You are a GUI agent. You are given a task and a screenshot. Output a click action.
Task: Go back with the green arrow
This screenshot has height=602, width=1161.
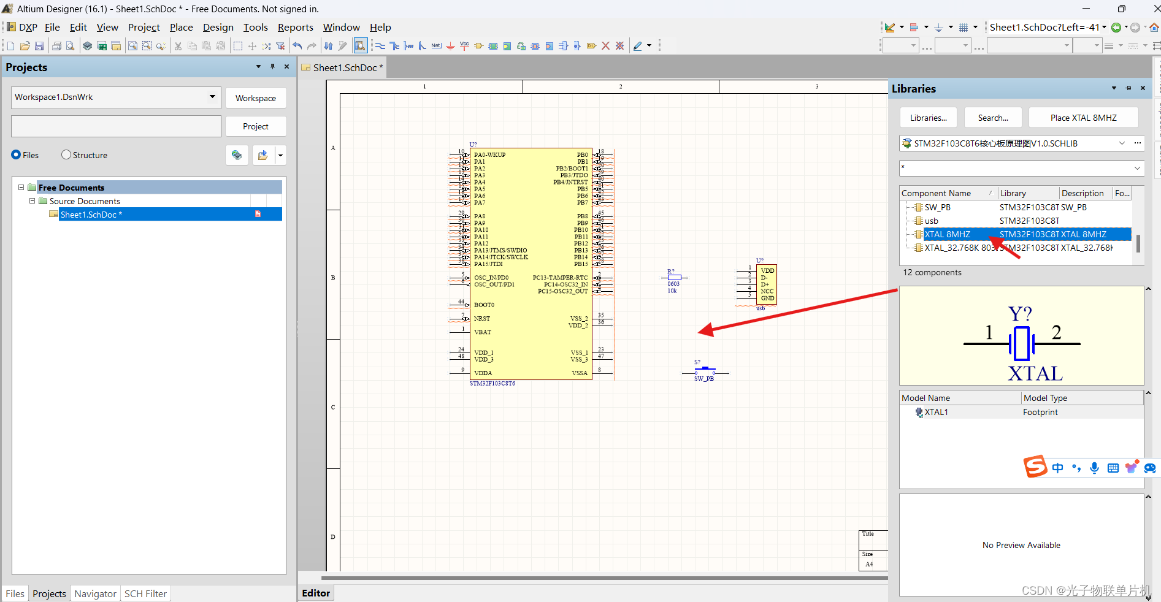pos(1116,28)
